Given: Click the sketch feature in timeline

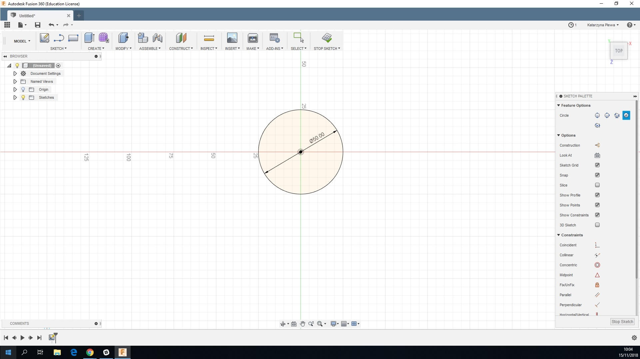Looking at the screenshot, I should pyautogui.click(x=52, y=337).
